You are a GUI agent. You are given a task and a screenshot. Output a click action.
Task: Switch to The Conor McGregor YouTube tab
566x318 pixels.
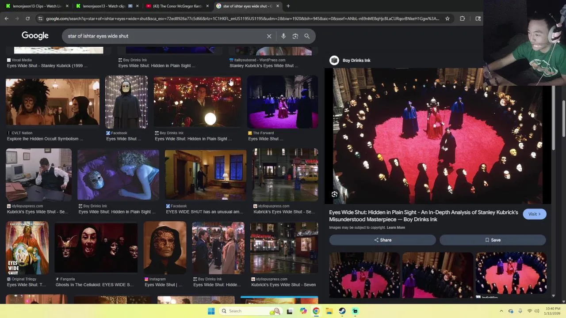[x=177, y=6]
